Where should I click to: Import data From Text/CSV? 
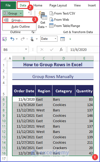pyautogui.click(x=62, y=13)
